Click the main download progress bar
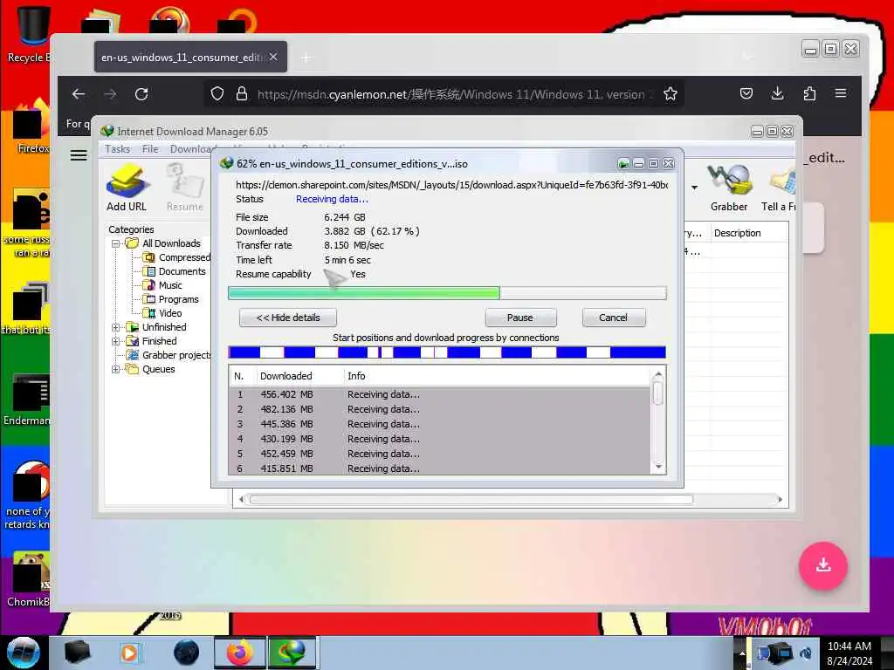This screenshot has height=670, width=894. click(x=447, y=293)
